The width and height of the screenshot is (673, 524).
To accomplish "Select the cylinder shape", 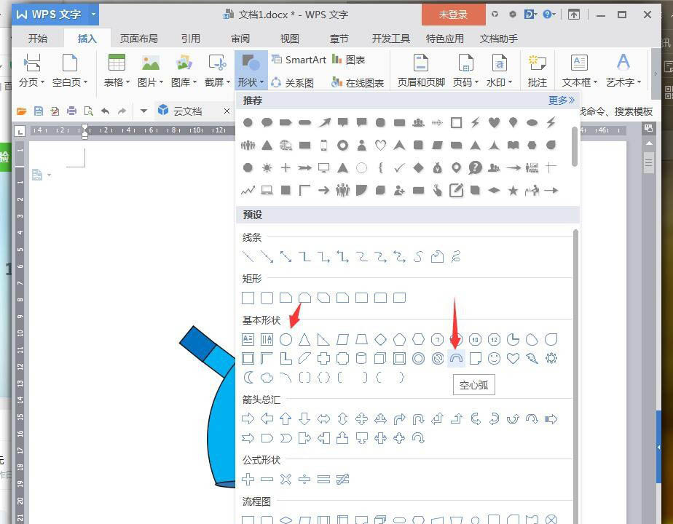I will point(361,359).
